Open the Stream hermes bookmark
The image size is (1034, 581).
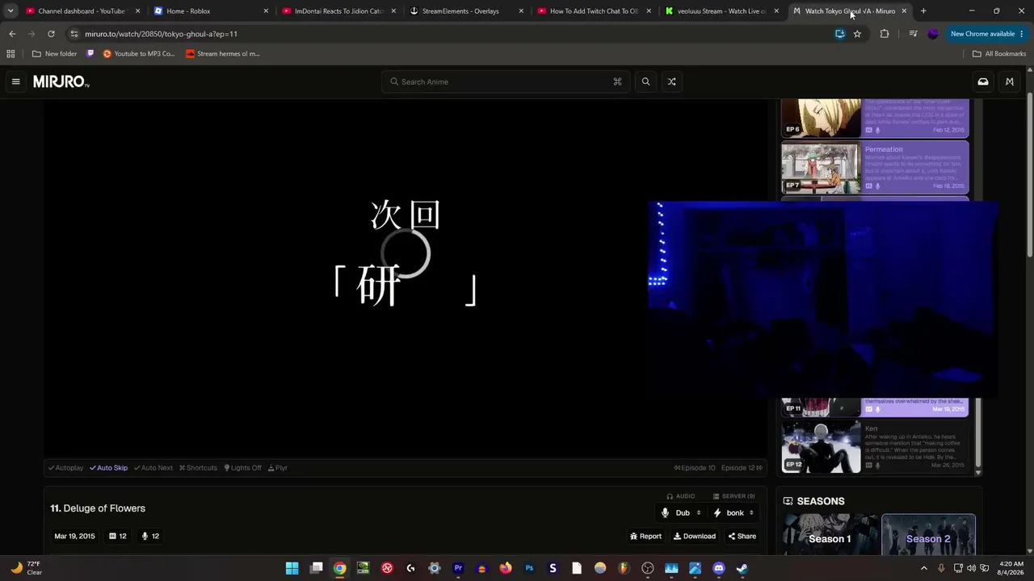coord(223,54)
